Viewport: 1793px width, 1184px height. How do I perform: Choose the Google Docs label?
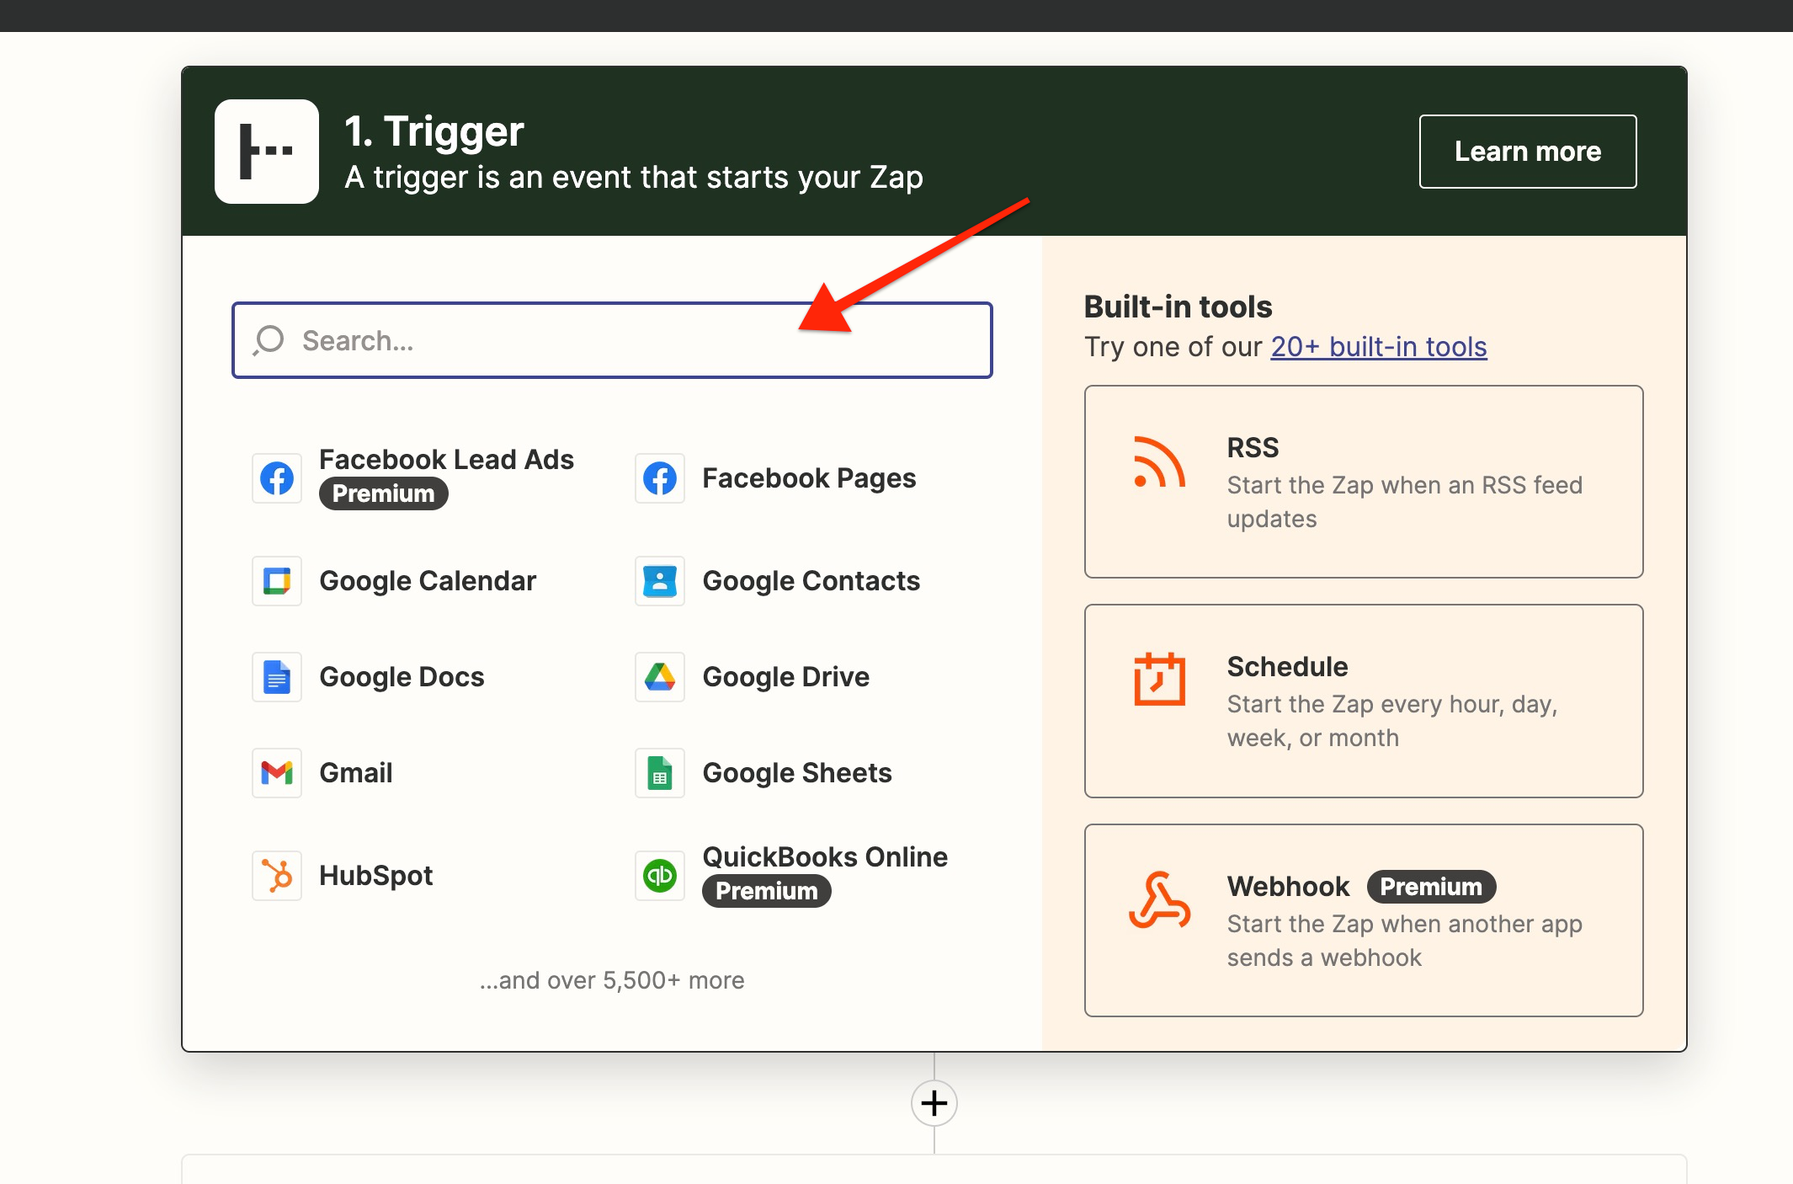pyautogui.click(x=402, y=677)
